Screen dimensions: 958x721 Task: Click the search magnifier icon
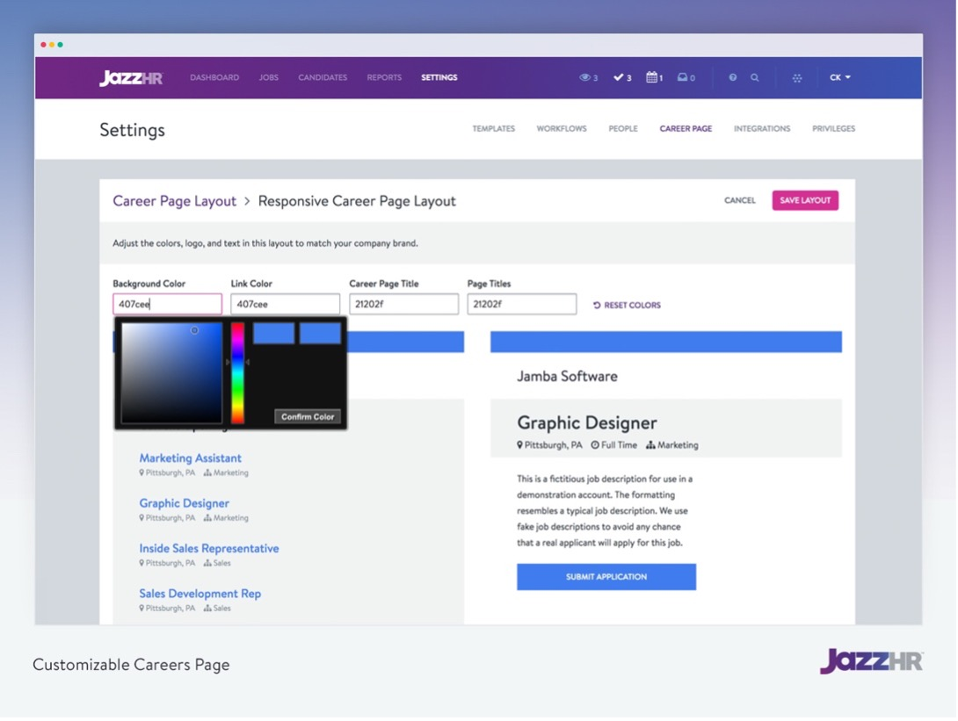[754, 77]
